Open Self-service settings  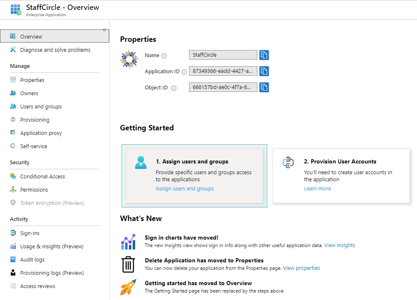(x=34, y=146)
